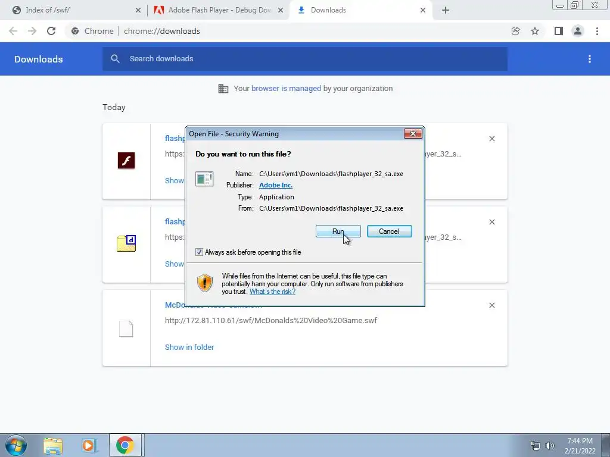Open the Adobe Inc. publisher link
Viewport: 610px width, 457px height.
click(275, 185)
